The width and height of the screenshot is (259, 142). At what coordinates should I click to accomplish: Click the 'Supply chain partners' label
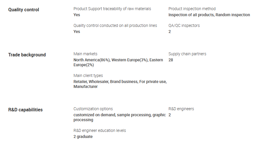[187, 54]
